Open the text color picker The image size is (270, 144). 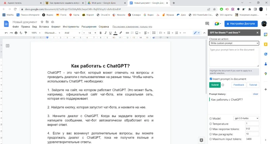tap(115, 33)
